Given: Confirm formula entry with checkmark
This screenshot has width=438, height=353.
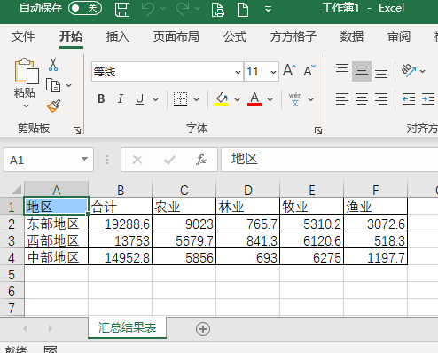Looking at the screenshot, I should pos(169,160).
